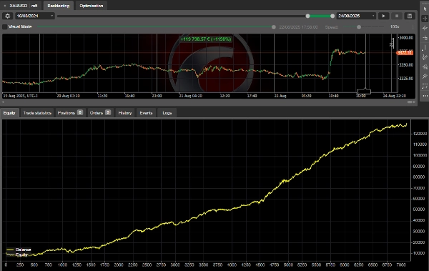Click the visual mode progress handle

tap(274, 27)
